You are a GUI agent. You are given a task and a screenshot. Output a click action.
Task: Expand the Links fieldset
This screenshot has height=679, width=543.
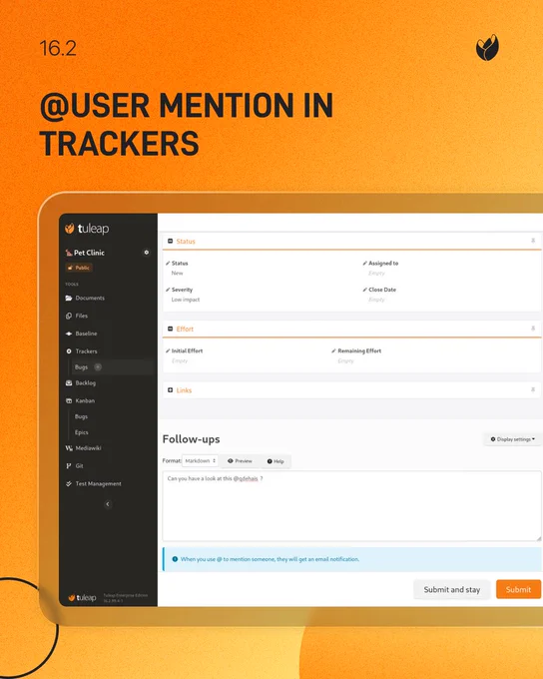(170, 390)
